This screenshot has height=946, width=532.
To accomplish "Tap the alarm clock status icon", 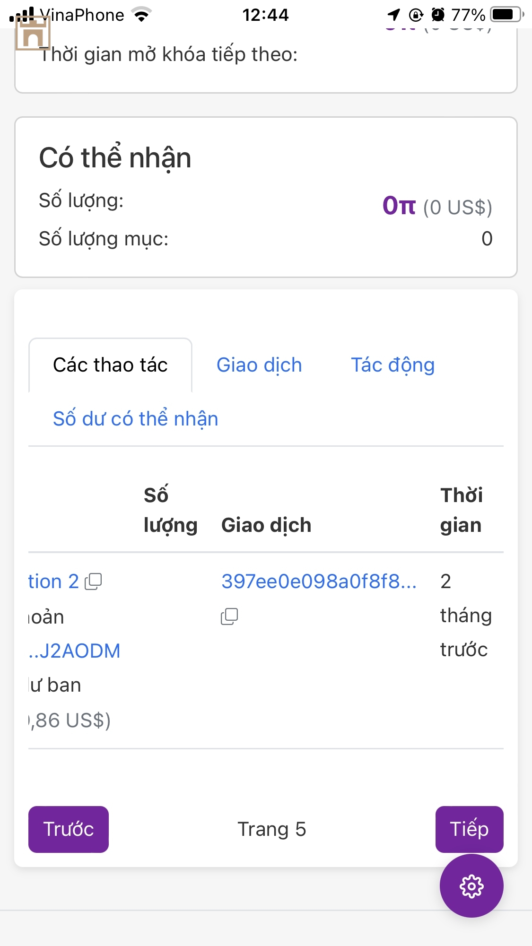I will (x=438, y=15).
